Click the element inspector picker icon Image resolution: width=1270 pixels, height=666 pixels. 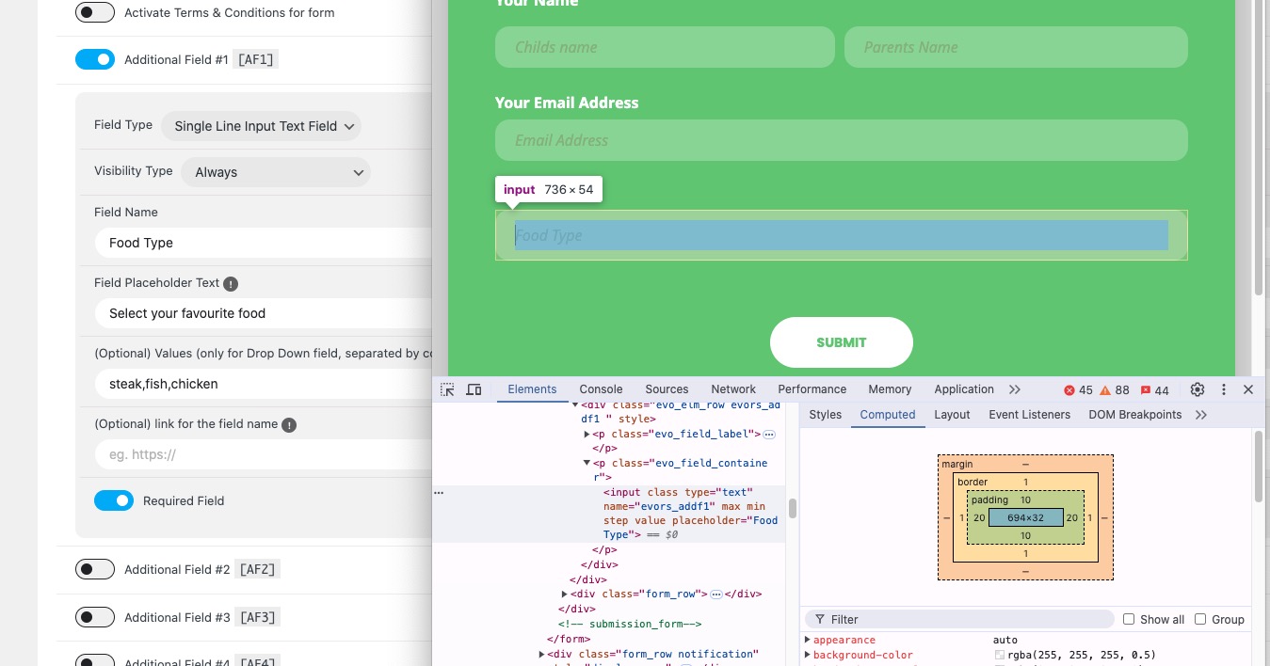click(448, 389)
